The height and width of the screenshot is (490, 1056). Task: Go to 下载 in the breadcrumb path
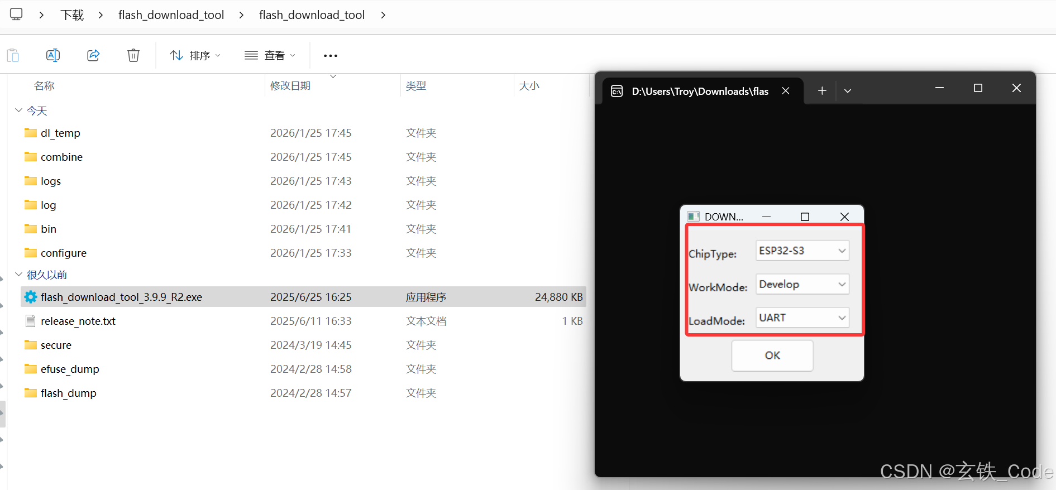(x=72, y=15)
